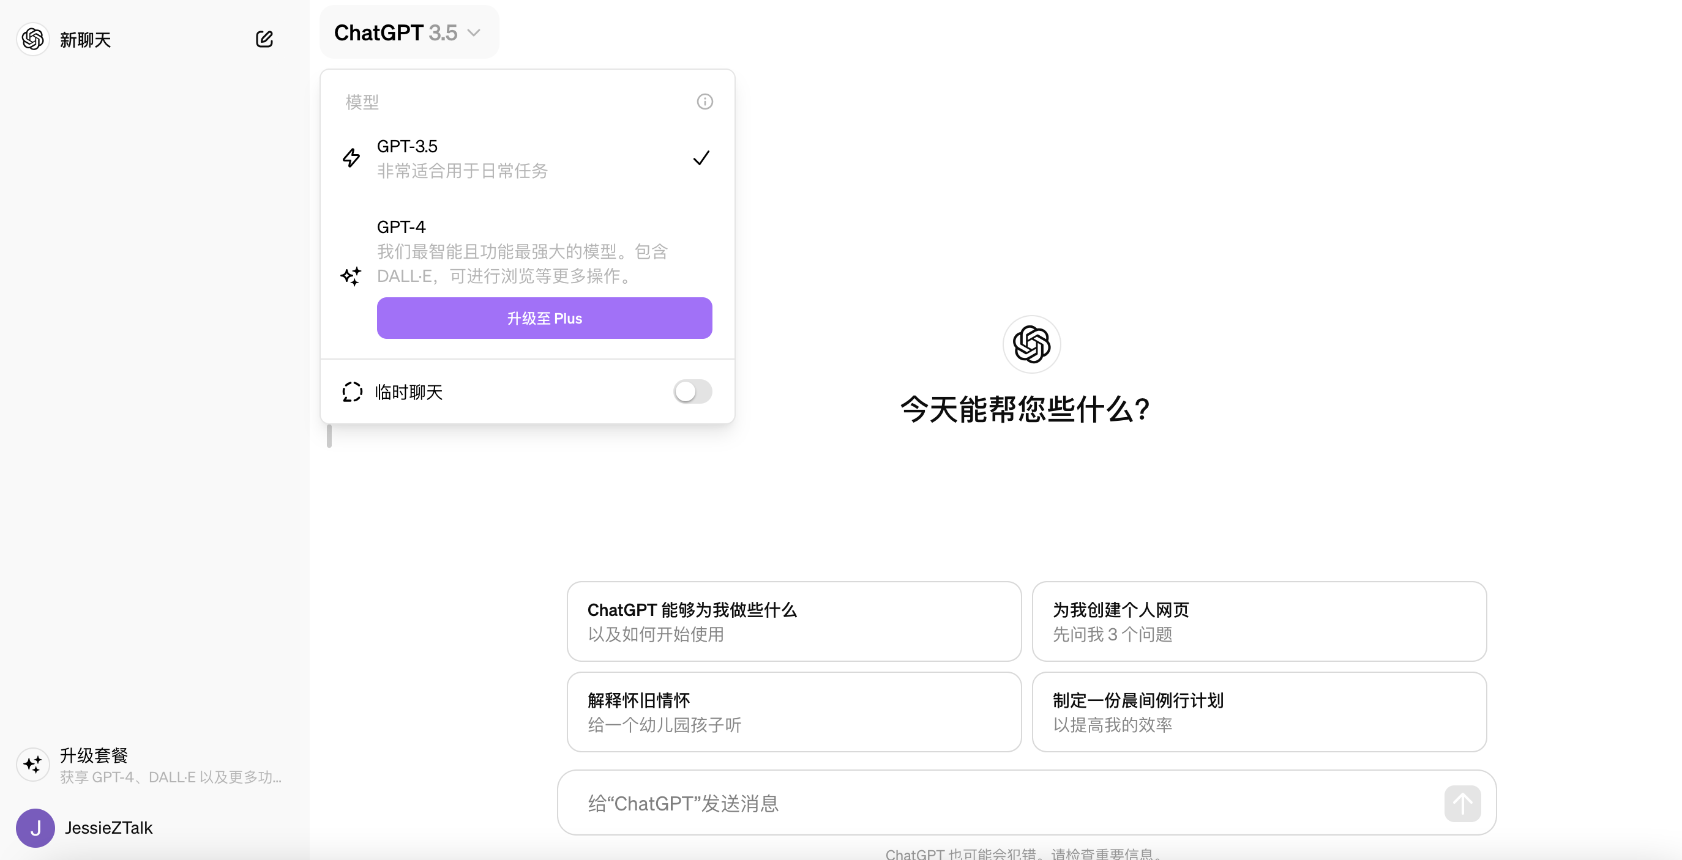Click the 模型 heading in the dropdown
Screen dimensions: 1682x860
[362, 102]
